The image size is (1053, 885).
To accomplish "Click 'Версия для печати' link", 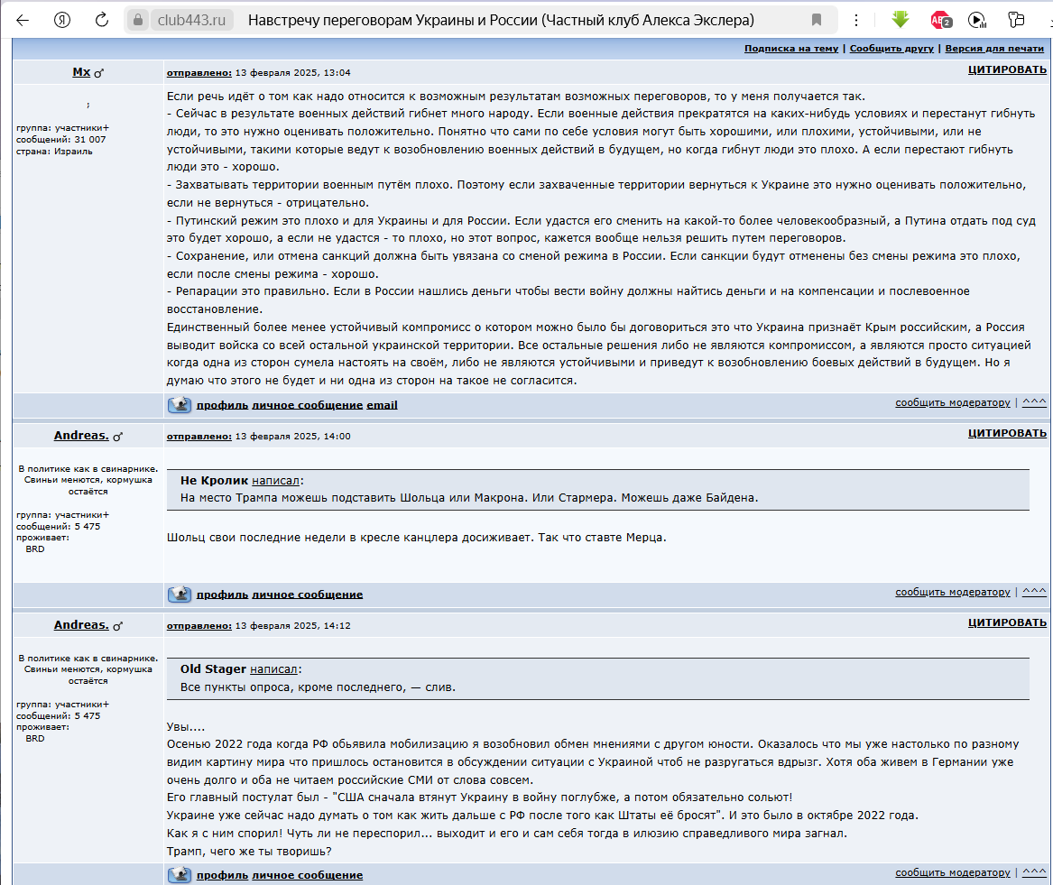I will tap(994, 49).
